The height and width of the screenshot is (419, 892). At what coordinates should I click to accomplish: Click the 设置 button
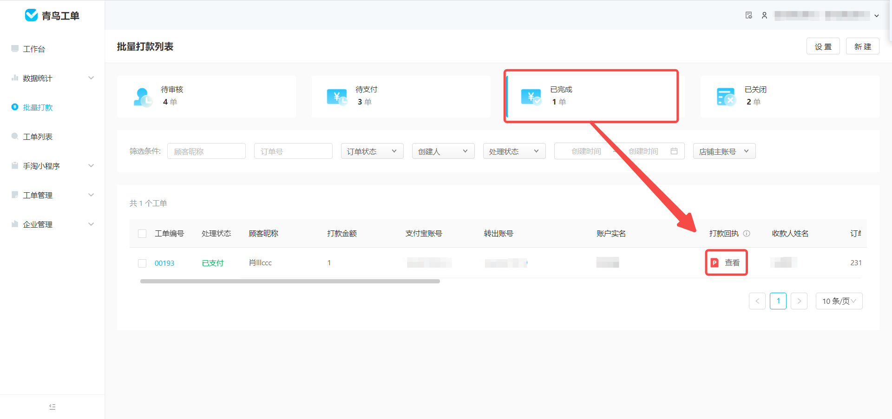(x=823, y=46)
